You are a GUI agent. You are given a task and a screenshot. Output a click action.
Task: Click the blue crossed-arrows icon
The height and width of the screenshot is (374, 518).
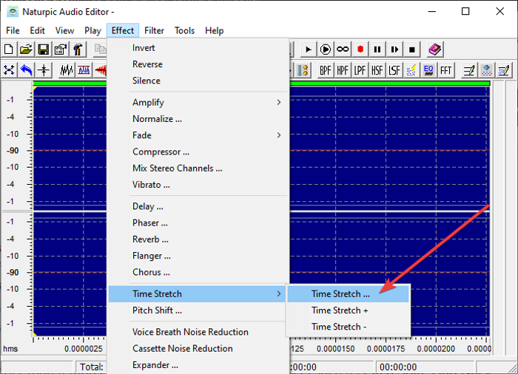click(x=9, y=70)
